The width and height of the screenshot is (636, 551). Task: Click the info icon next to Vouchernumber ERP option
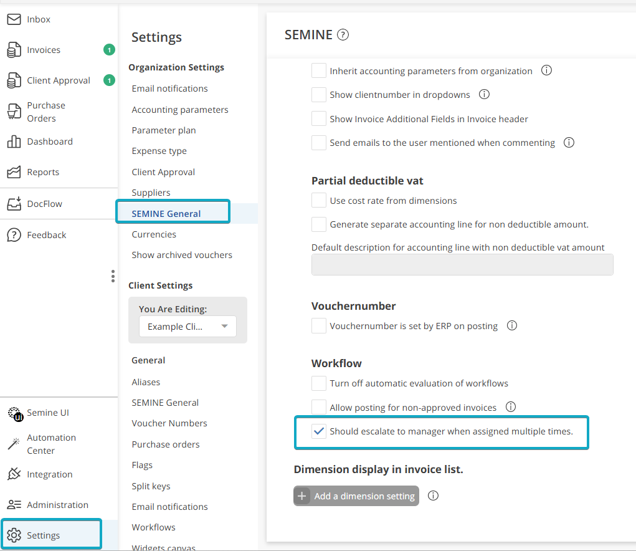(512, 325)
